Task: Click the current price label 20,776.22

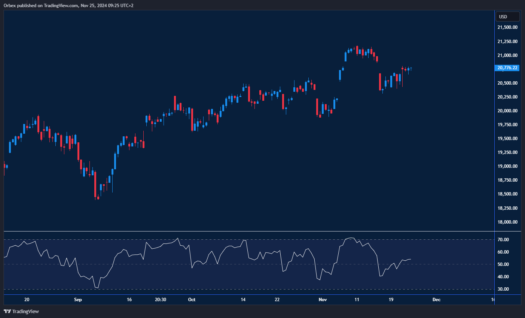Action: click(507, 68)
